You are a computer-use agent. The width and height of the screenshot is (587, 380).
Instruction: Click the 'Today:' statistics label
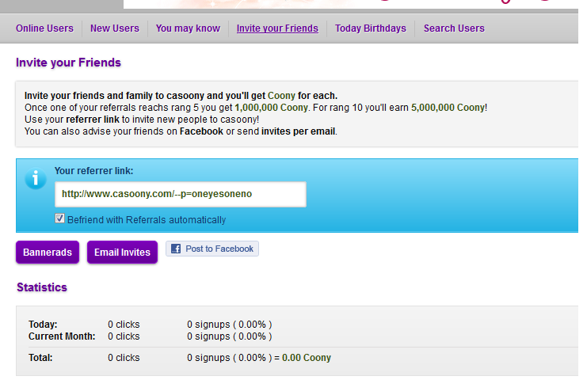(43, 325)
